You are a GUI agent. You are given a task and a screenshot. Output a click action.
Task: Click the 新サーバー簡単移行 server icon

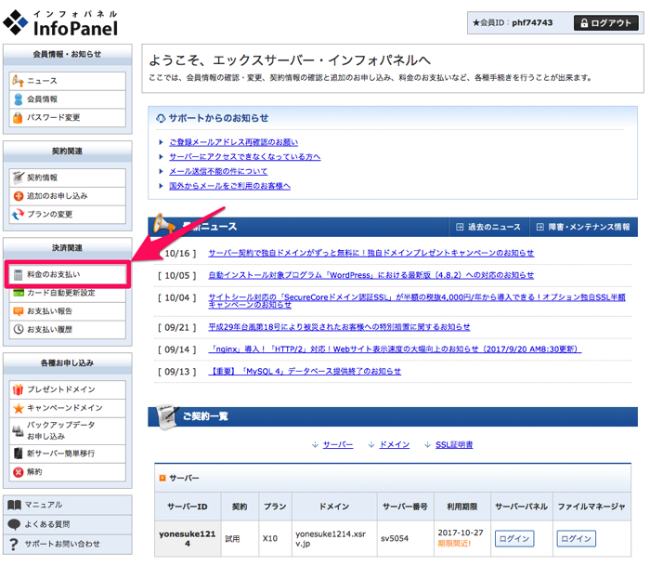[x=18, y=454]
